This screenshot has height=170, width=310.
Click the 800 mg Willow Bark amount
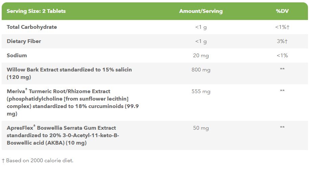pos(201,70)
